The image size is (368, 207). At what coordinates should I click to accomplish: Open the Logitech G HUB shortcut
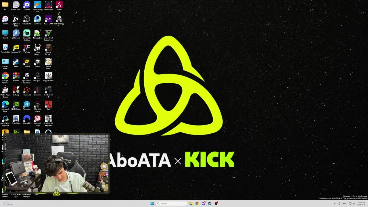tap(16, 21)
